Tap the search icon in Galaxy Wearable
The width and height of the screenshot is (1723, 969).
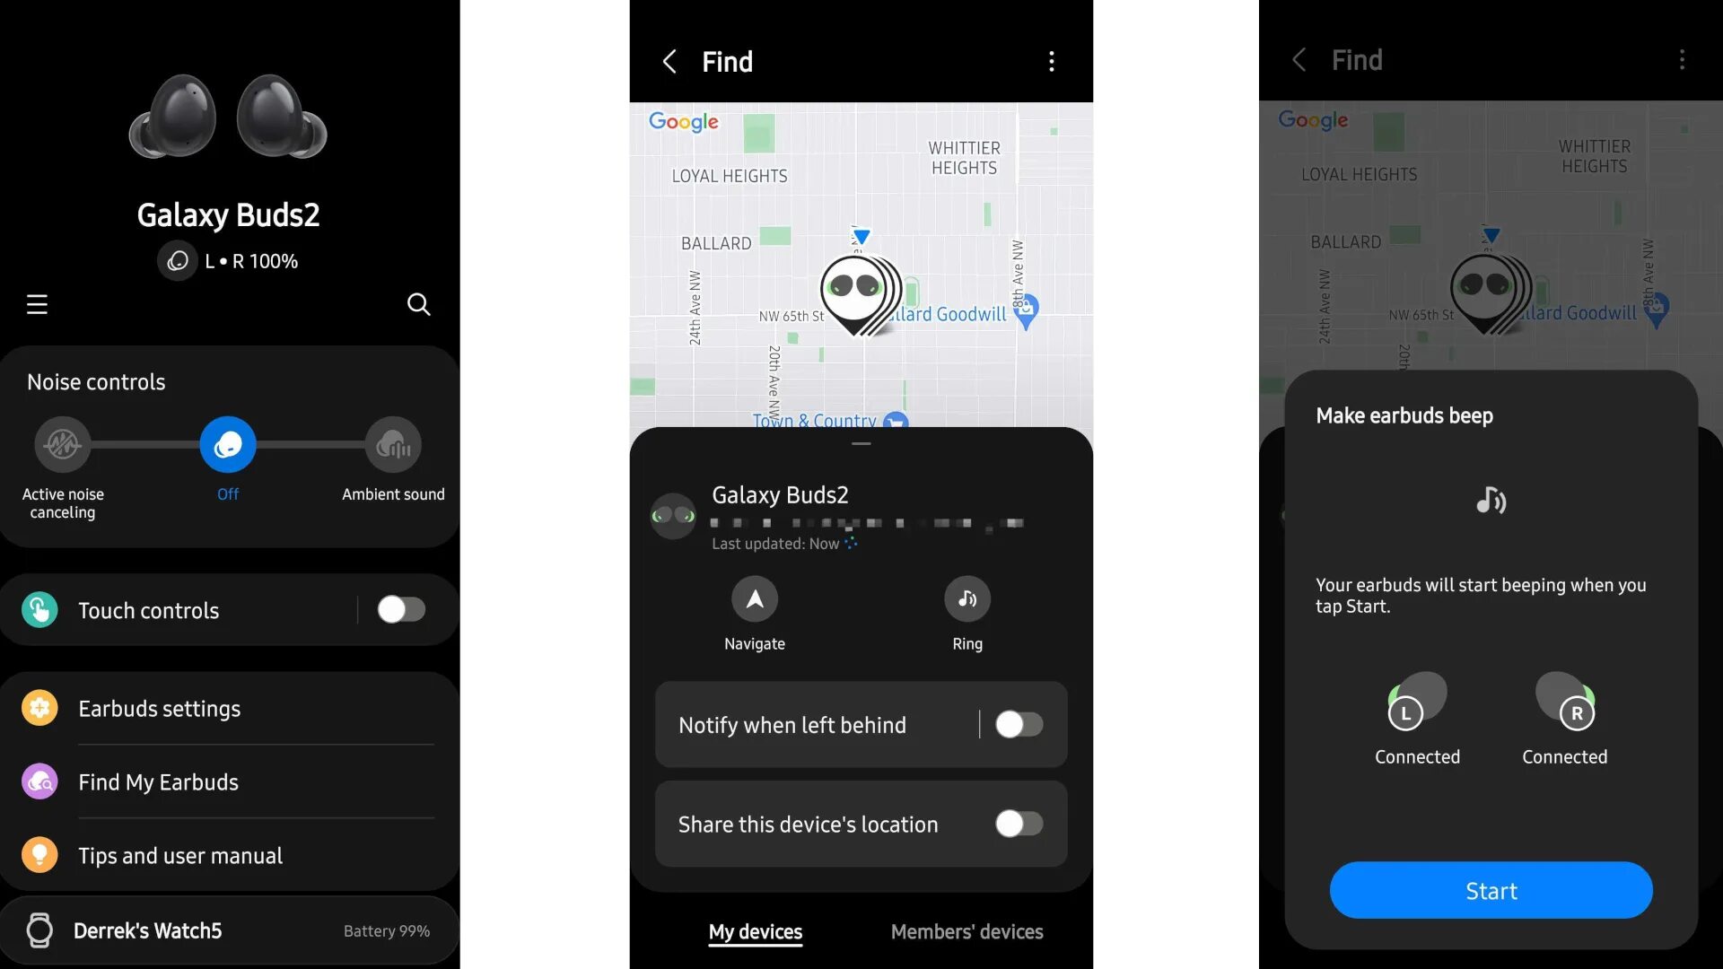coord(420,305)
